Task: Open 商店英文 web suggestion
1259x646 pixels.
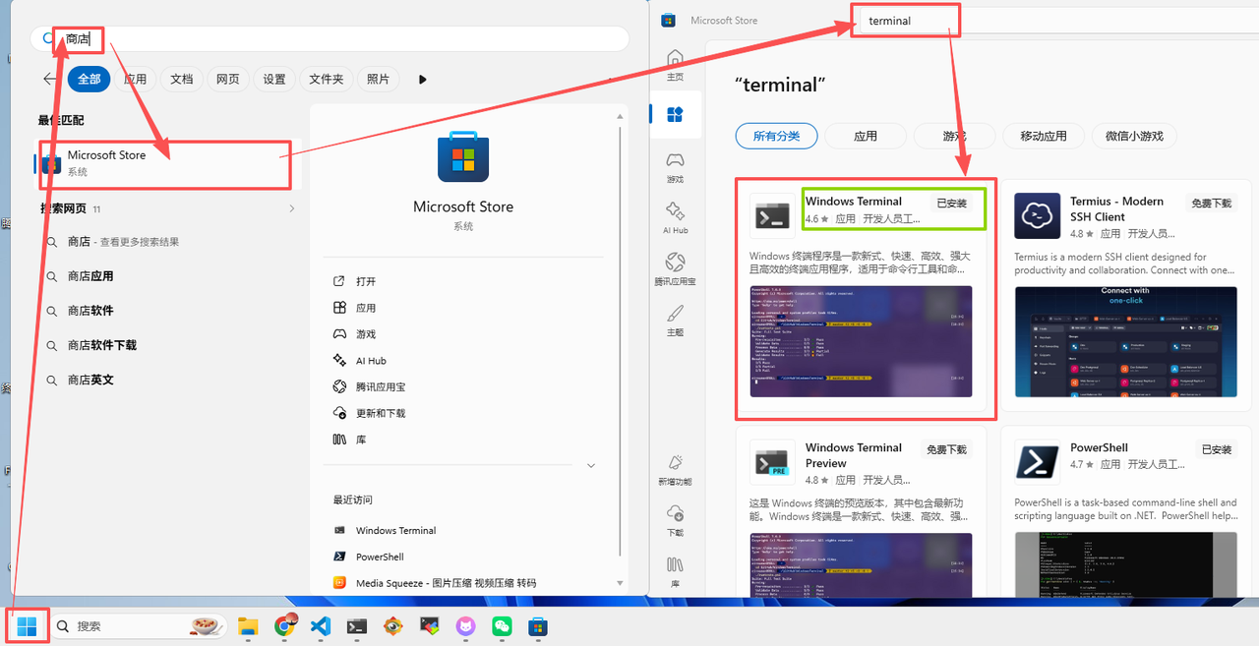Action: (90, 380)
